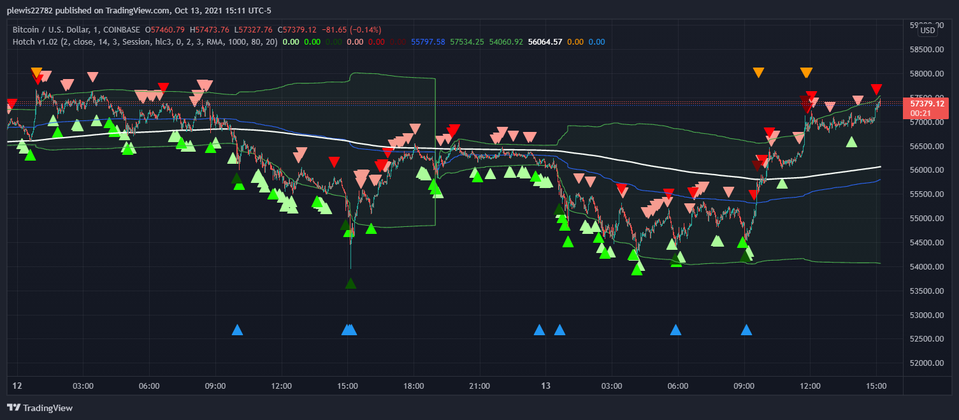
Task: Click the red down-triangle above the latest candle
Action: (877, 89)
